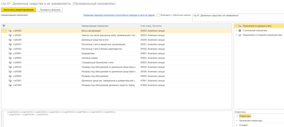This screenshot has width=284, height=127.
Task: Click the Показатели по данным учета icon
Action: (240, 26)
